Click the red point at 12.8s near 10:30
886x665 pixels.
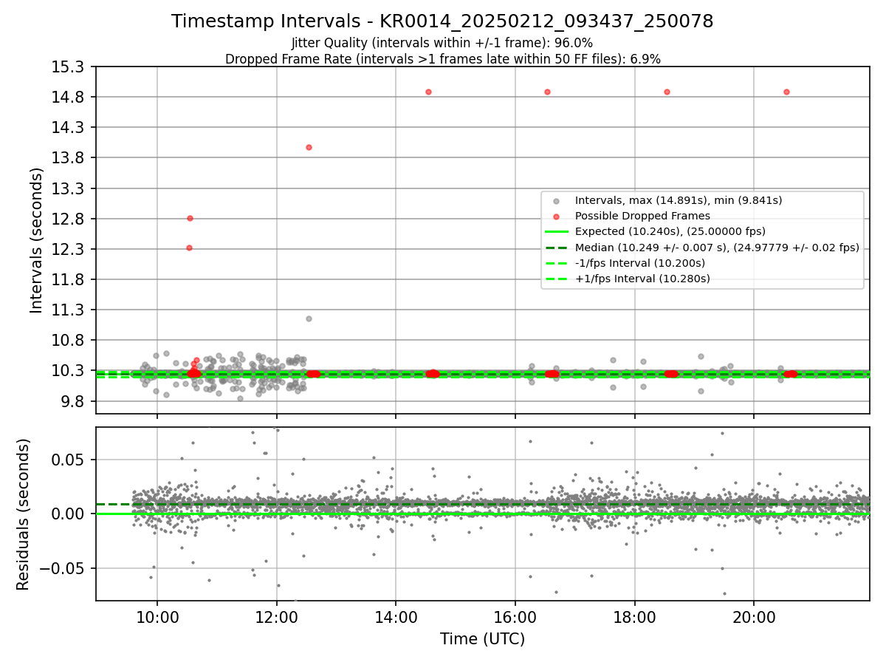pos(190,218)
